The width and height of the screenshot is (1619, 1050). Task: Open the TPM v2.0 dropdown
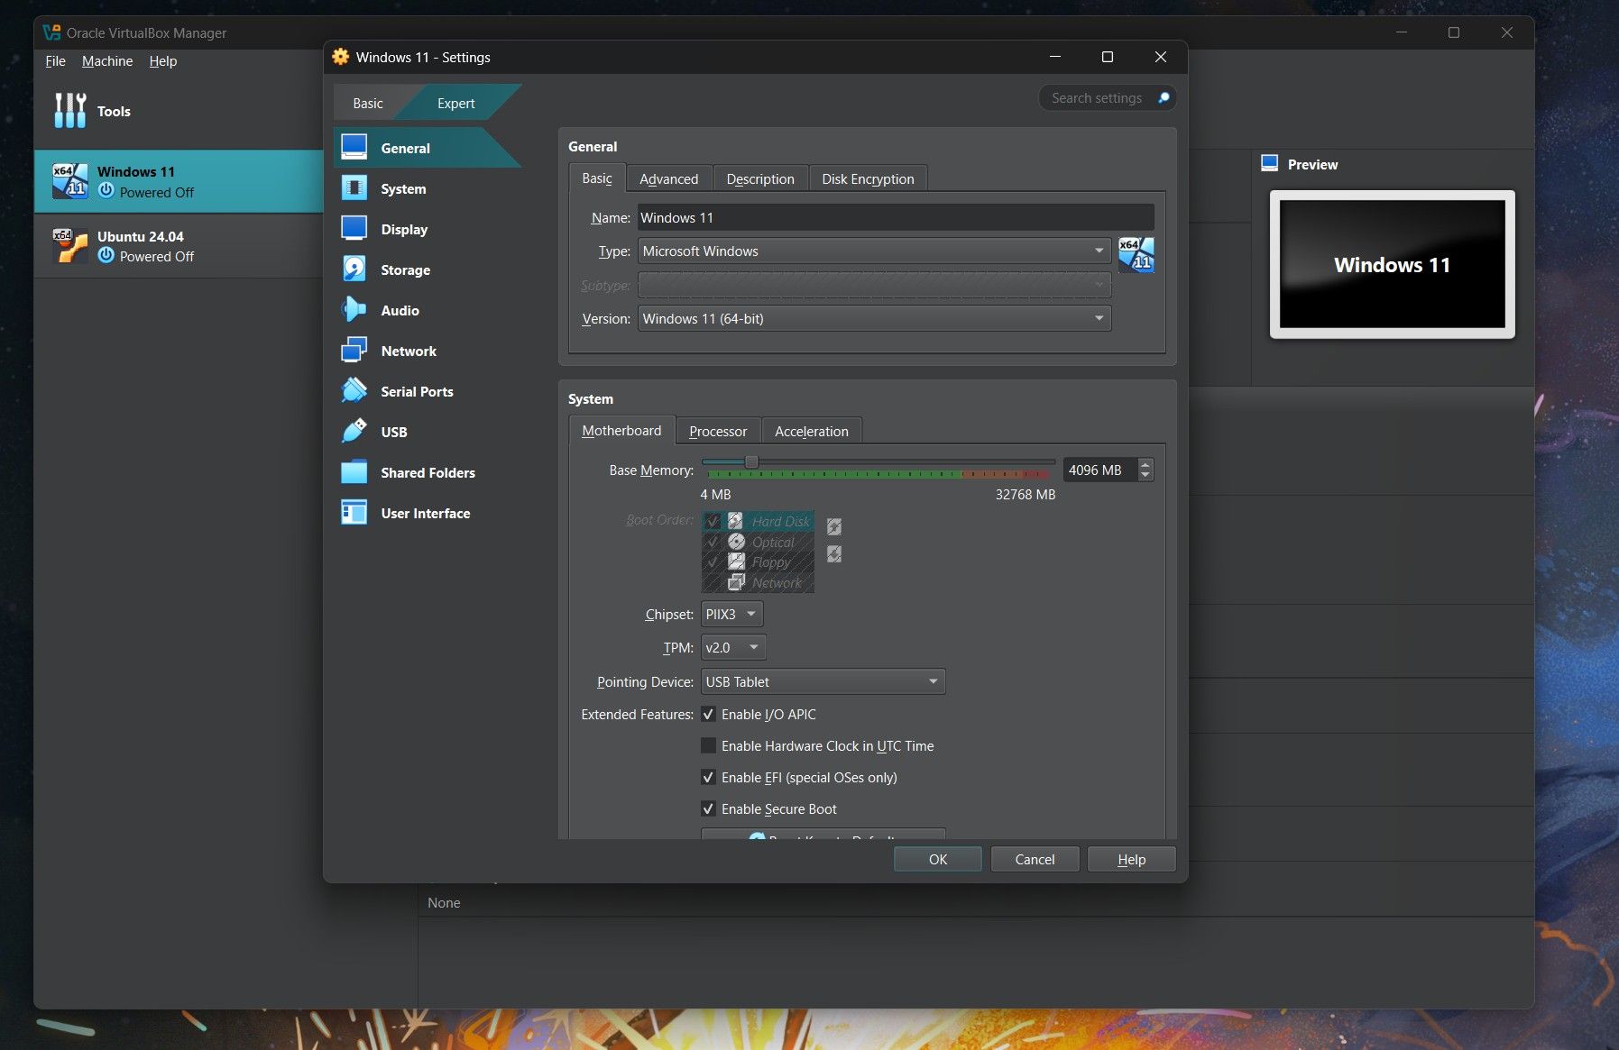click(733, 647)
